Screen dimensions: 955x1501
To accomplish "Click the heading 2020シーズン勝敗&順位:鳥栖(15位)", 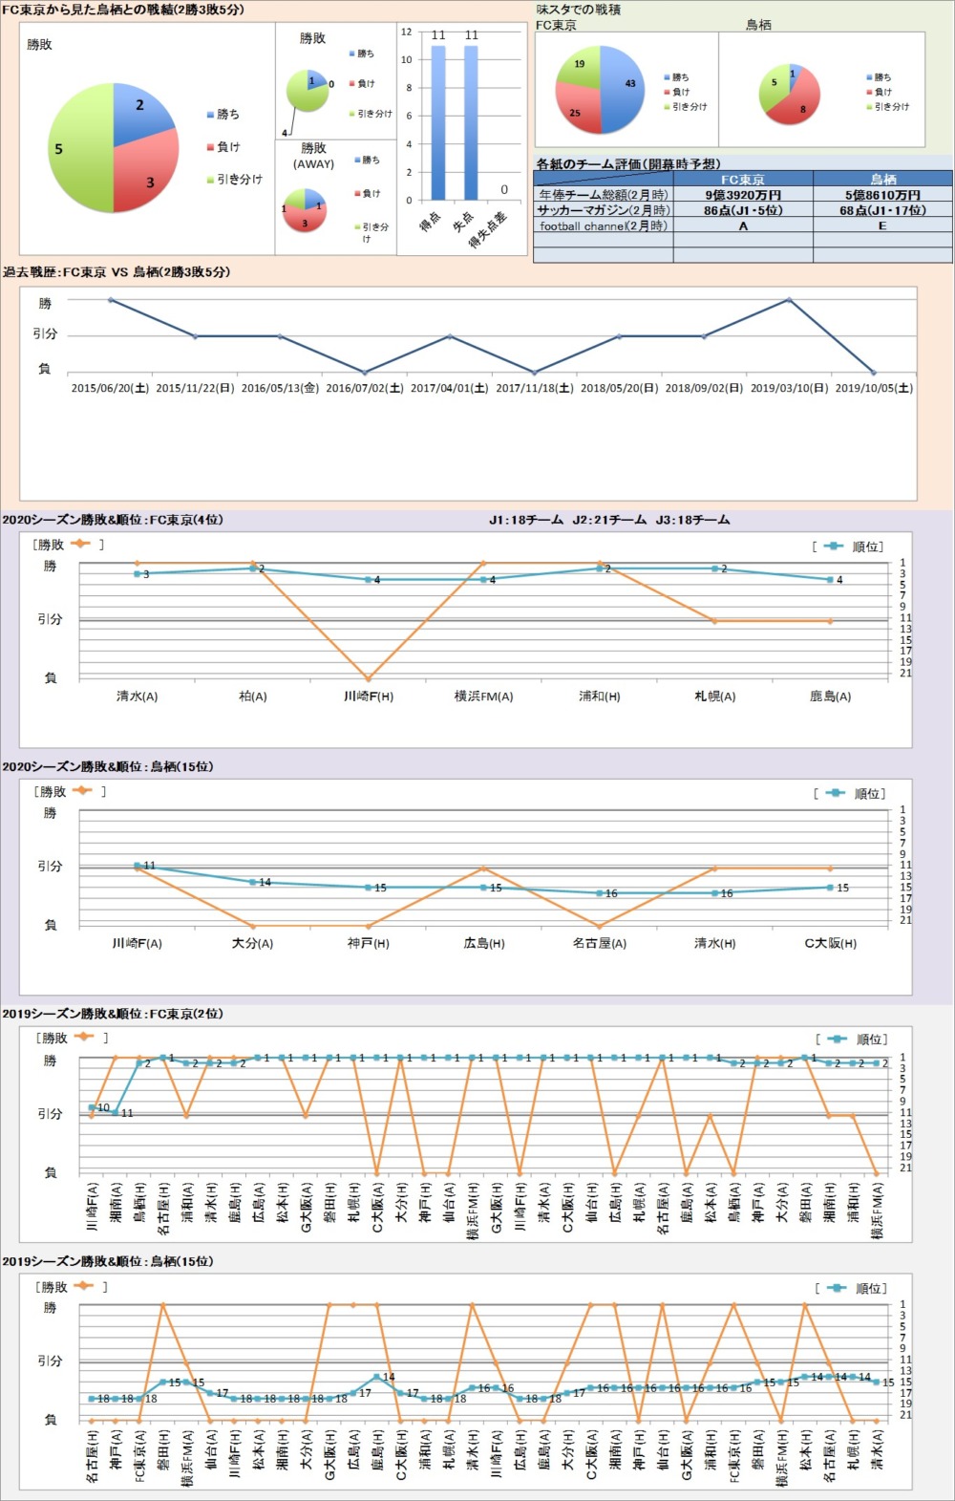I will coord(108,767).
